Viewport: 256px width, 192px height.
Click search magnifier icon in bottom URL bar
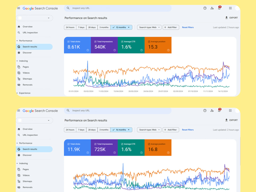click(x=68, y=110)
